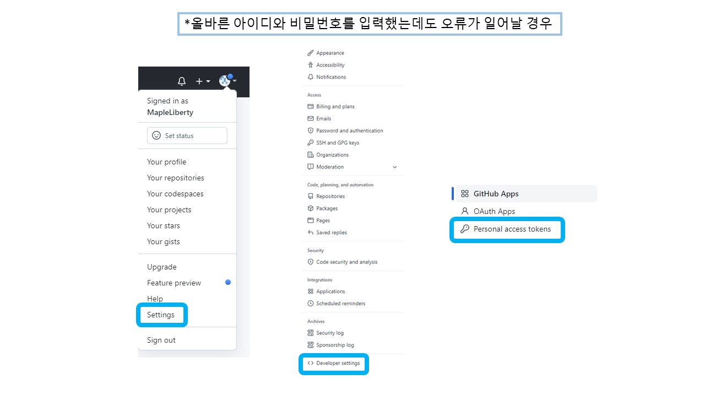Screen dimensions: 705x396
Task: Click the Sponsorship log icon
Action: (x=311, y=345)
